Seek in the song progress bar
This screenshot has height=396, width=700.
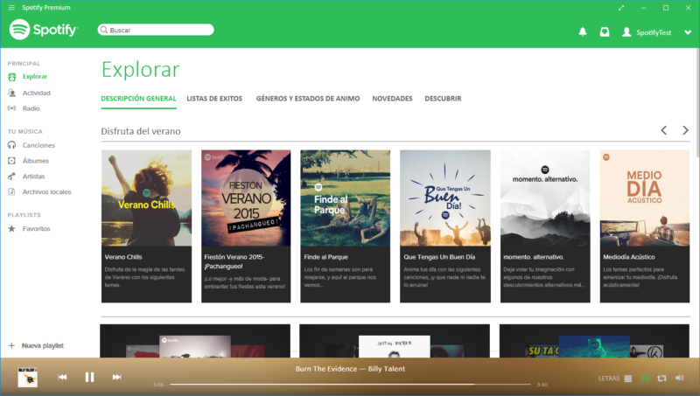351,384
